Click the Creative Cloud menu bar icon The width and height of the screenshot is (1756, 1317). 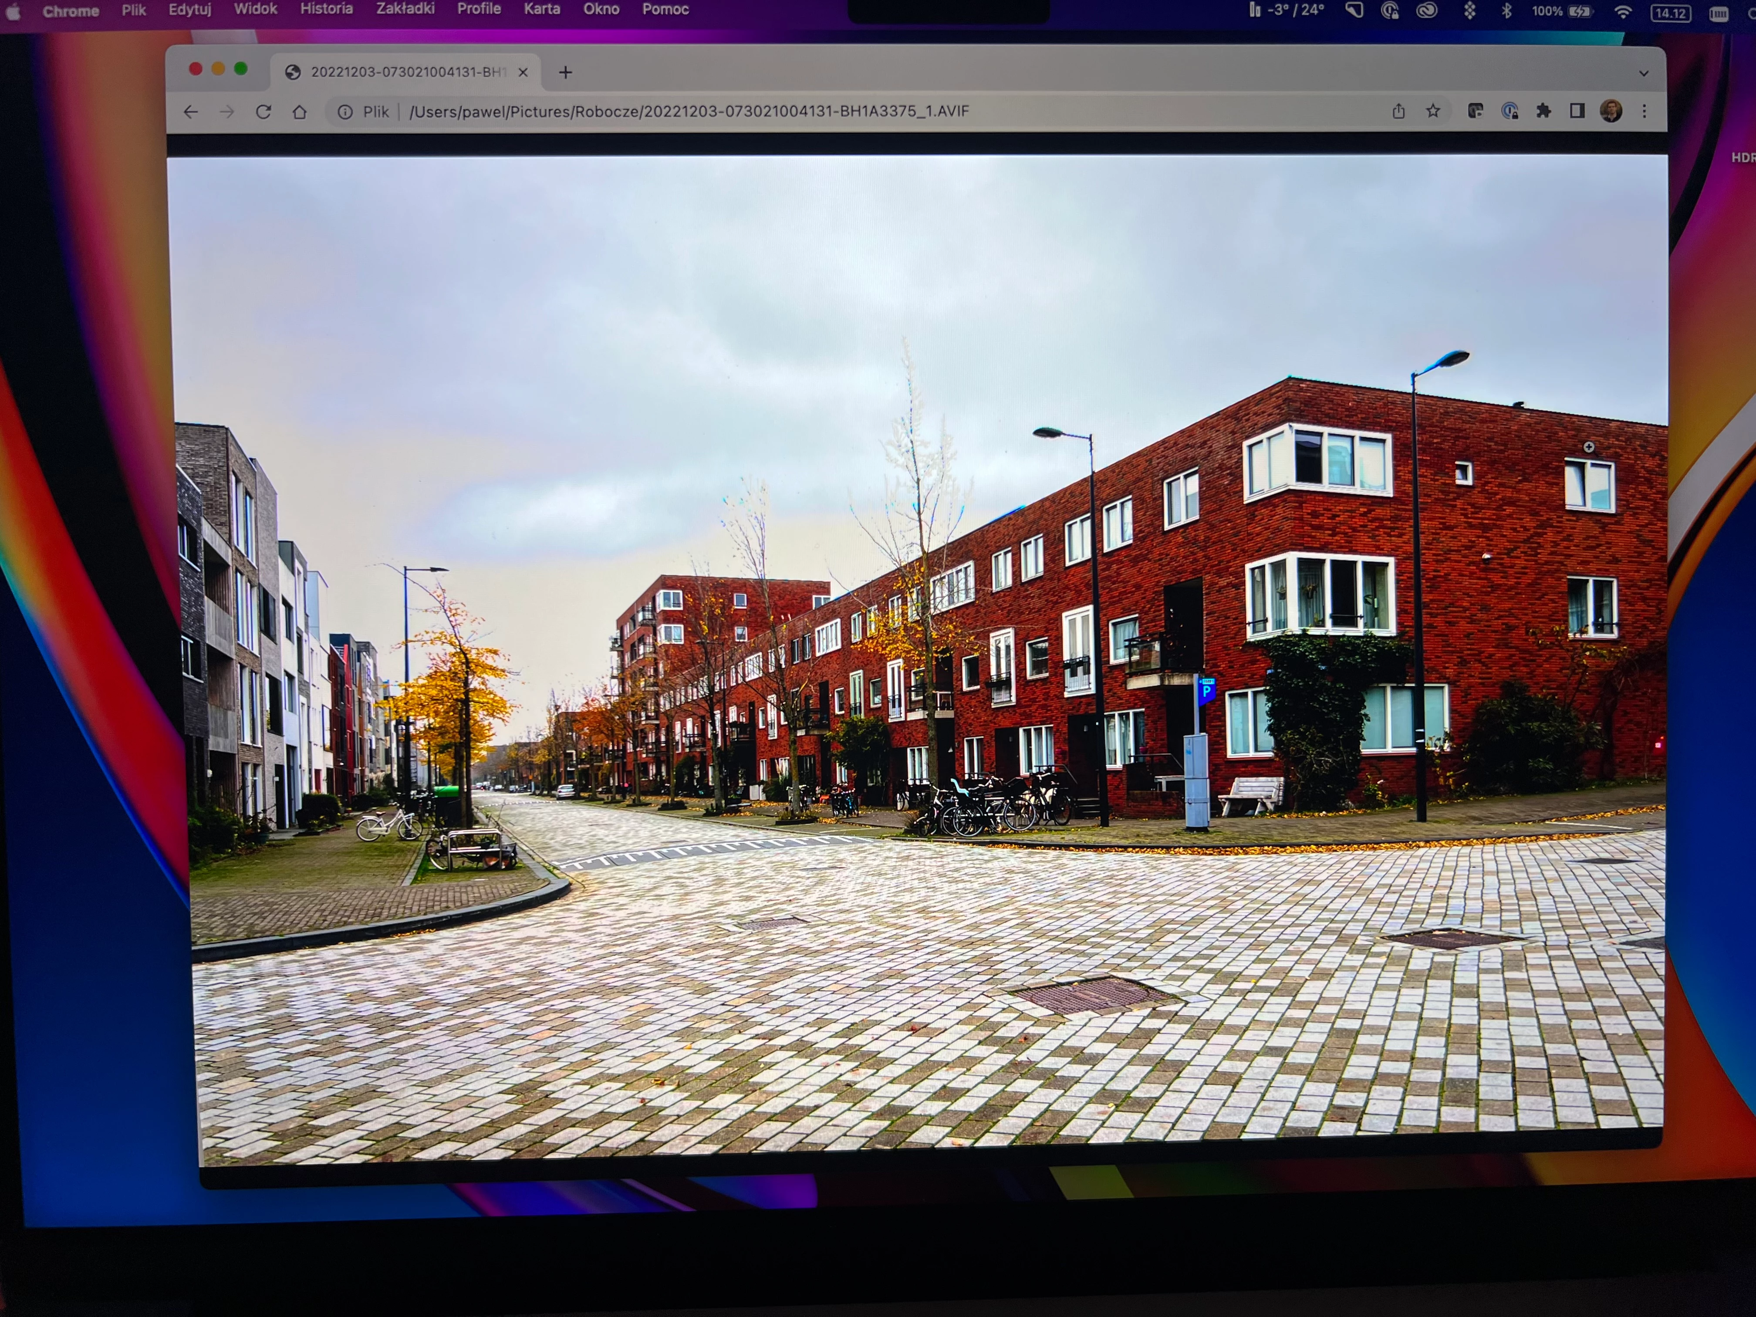pos(1427,11)
